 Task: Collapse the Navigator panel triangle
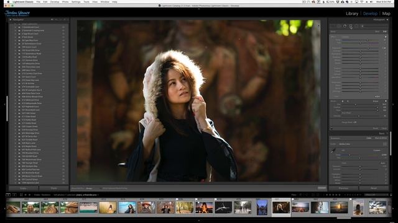click(x=11, y=19)
